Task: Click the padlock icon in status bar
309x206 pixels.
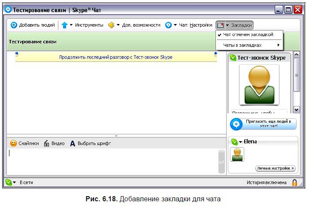Action: tap(294, 182)
